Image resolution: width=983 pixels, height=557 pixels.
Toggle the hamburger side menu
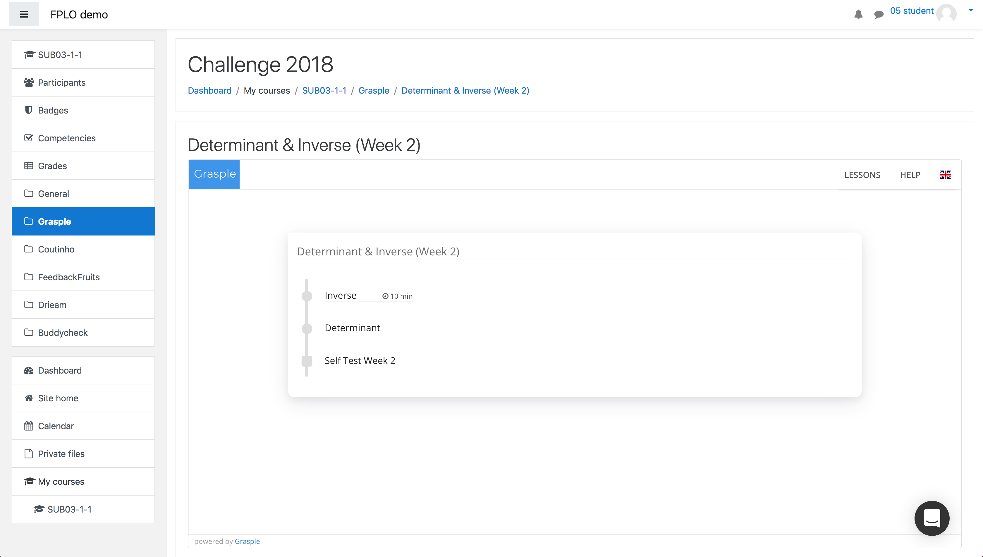point(24,15)
